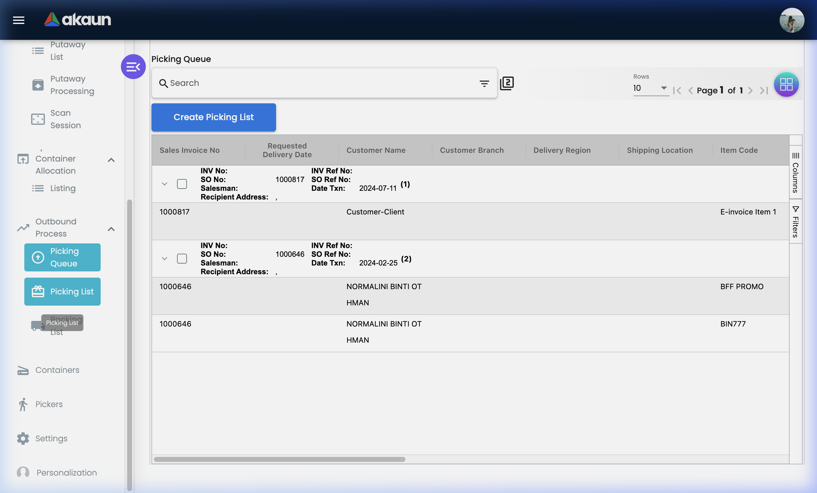Image resolution: width=817 pixels, height=493 pixels.
Task: Click Create Picking List button
Action: pos(213,117)
